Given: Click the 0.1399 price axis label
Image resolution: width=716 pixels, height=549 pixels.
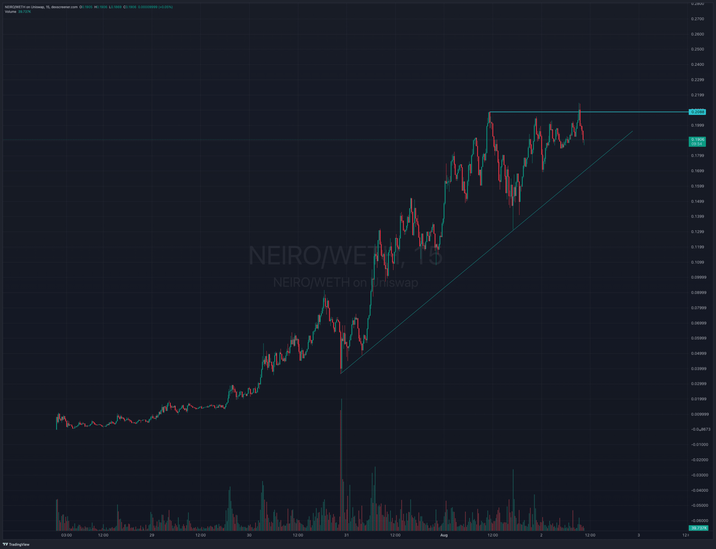Looking at the screenshot, I should tap(697, 216).
